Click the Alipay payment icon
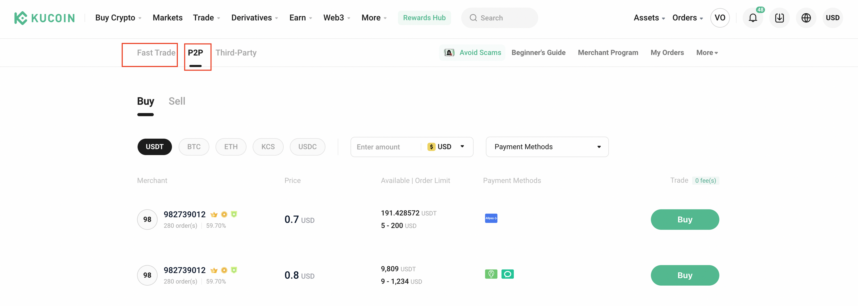Image resolution: width=858 pixels, height=306 pixels. click(x=491, y=218)
